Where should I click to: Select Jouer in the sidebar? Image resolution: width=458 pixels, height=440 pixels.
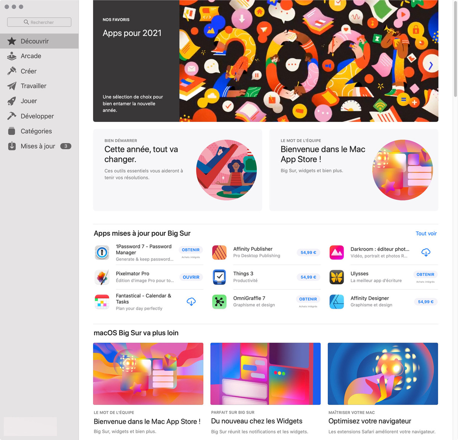[x=39, y=101]
